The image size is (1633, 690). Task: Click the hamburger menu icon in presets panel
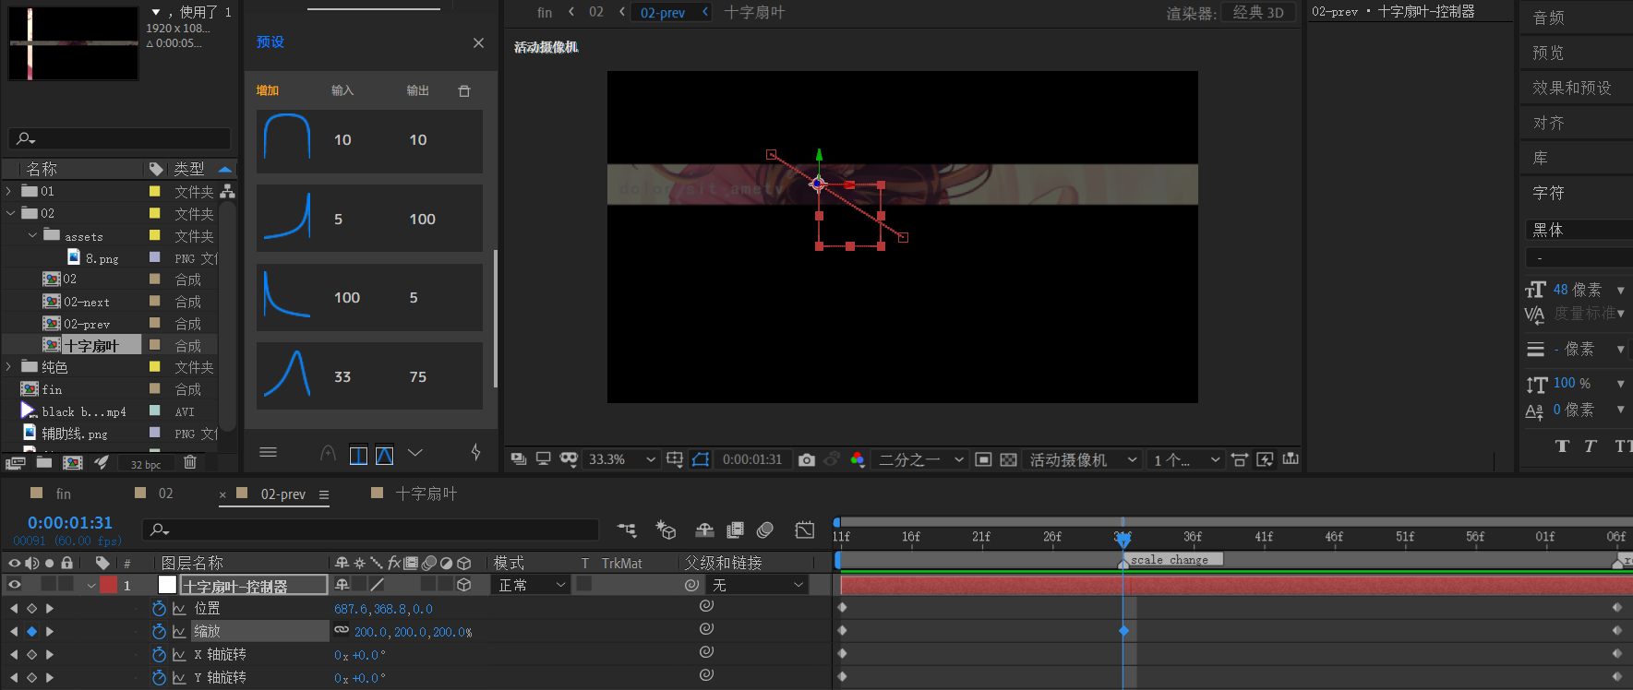tap(269, 452)
